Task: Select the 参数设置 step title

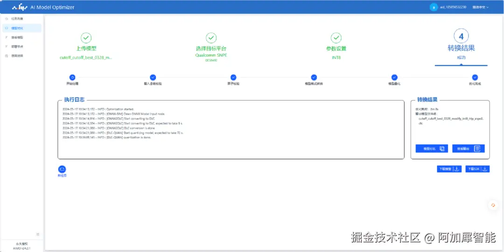Action: pyautogui.click(x=336, y=49)
